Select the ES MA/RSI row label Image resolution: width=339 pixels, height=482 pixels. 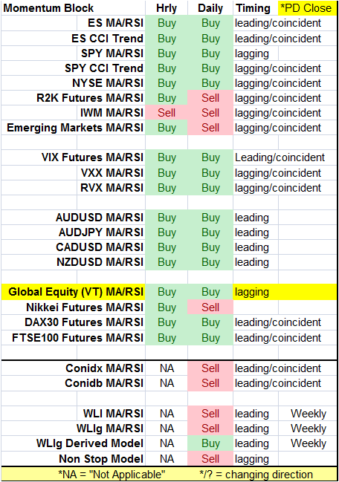tap(111, 23)
